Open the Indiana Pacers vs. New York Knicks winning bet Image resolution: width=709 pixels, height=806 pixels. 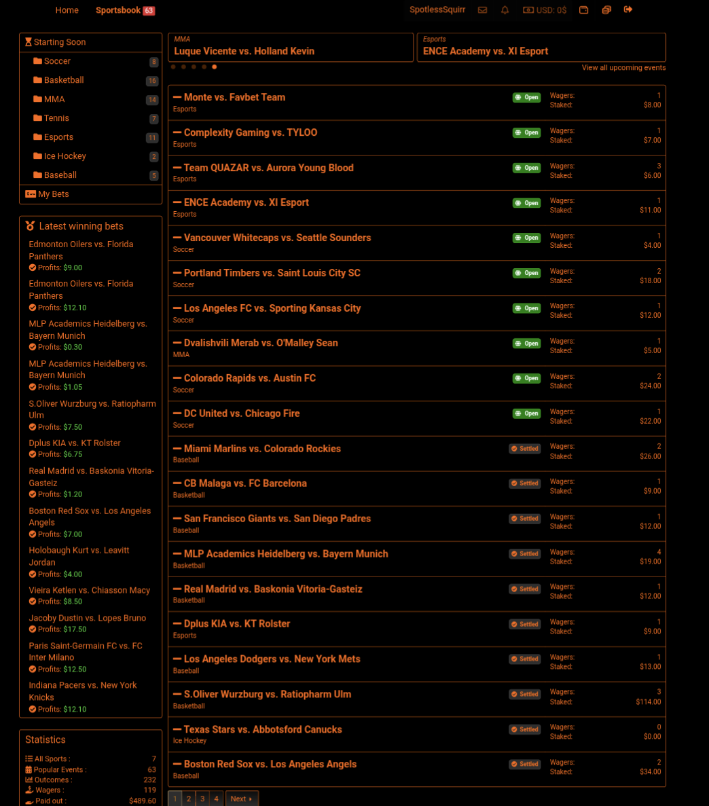point(83,691)
